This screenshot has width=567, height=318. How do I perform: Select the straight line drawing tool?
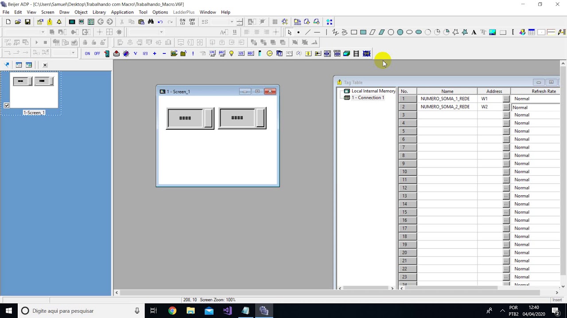308,32
